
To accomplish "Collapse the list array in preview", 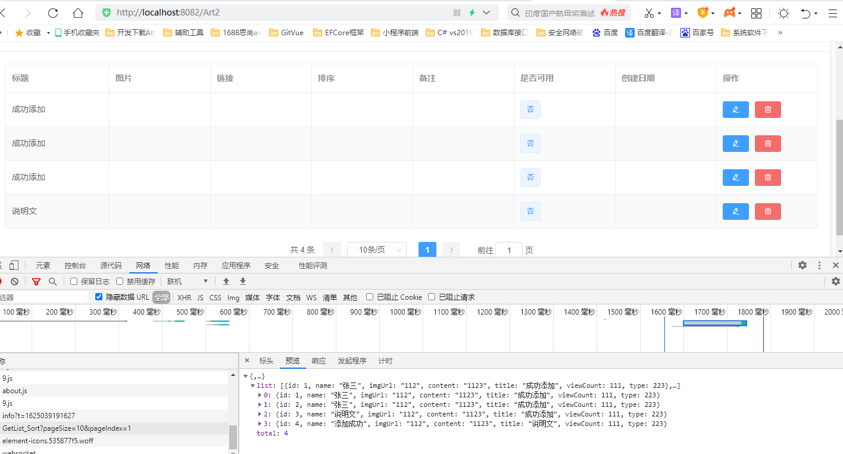I will (253, 385).
